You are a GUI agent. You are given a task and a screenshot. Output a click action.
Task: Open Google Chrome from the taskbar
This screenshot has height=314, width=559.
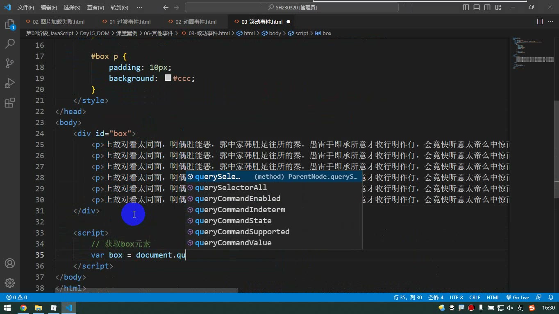(23, 308)
